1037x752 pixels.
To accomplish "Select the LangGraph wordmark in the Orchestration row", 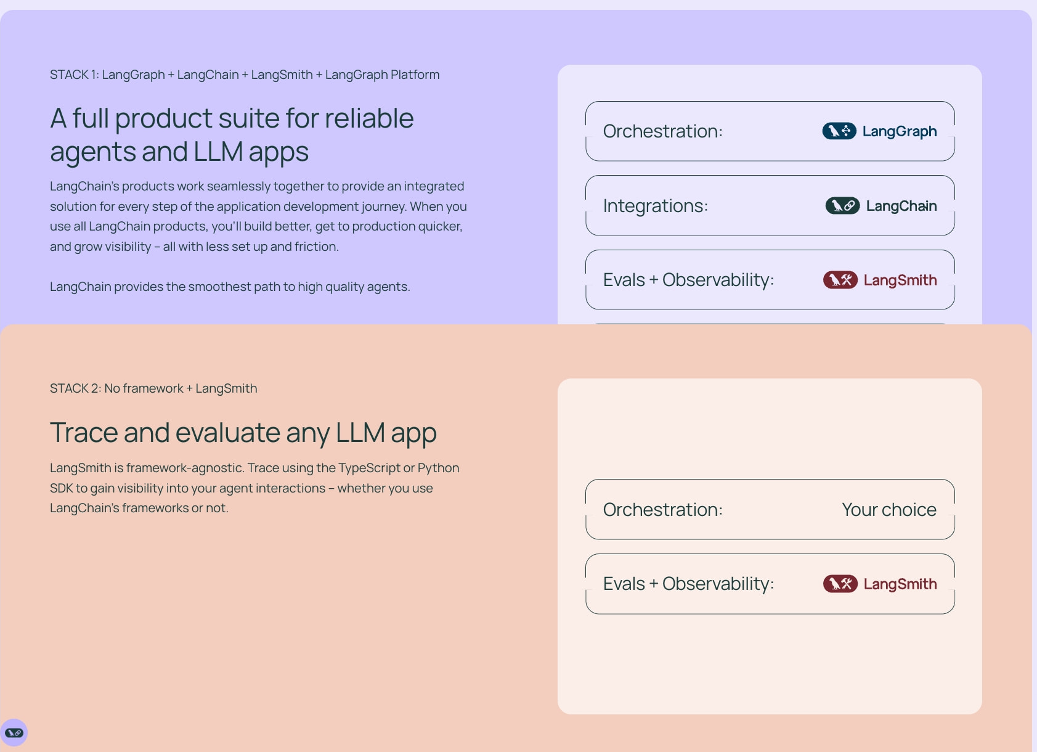I will coord(900,131).
